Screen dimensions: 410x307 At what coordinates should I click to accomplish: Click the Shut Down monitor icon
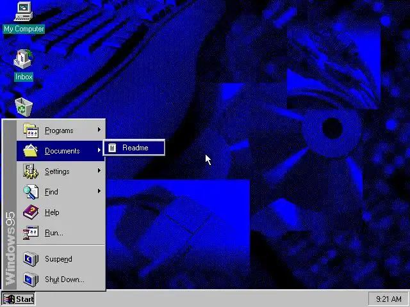coord(31,279)
